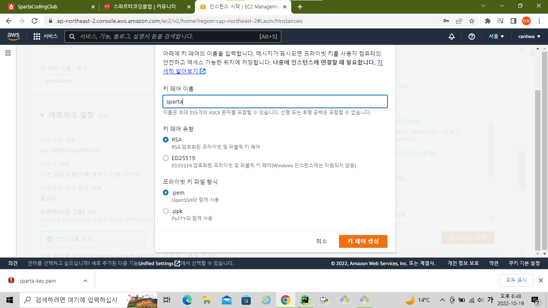Image resolution: width=548 pixels, height=308 pixels.
Task: Open the weather 14°C taskbar widget
Action: click(x=418, y=300)
